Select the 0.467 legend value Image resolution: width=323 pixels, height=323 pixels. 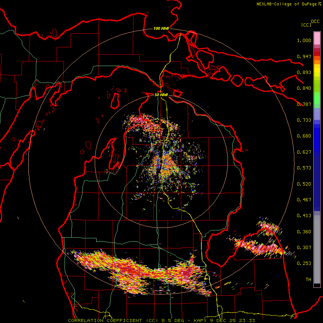[304, 200]
